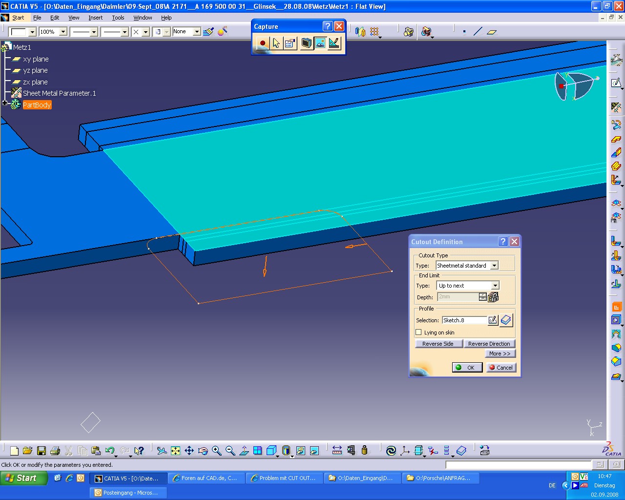
Task: Click the Wall tool in right toolbar
Action: click(616, 140)
